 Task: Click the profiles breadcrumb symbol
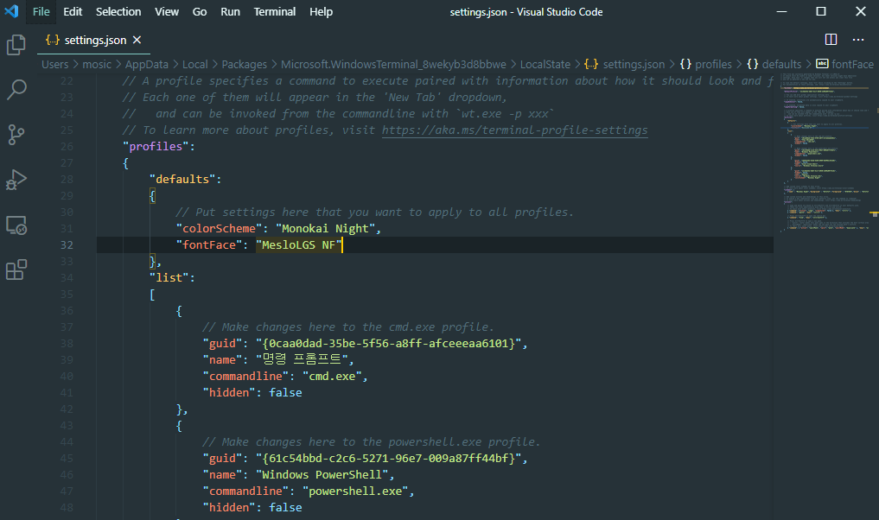point(706,65)
